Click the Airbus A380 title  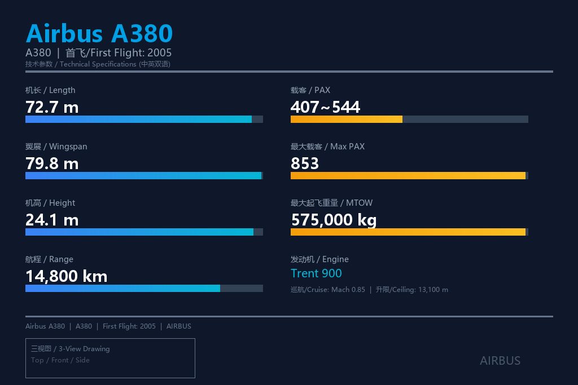(x=99, y=33)
